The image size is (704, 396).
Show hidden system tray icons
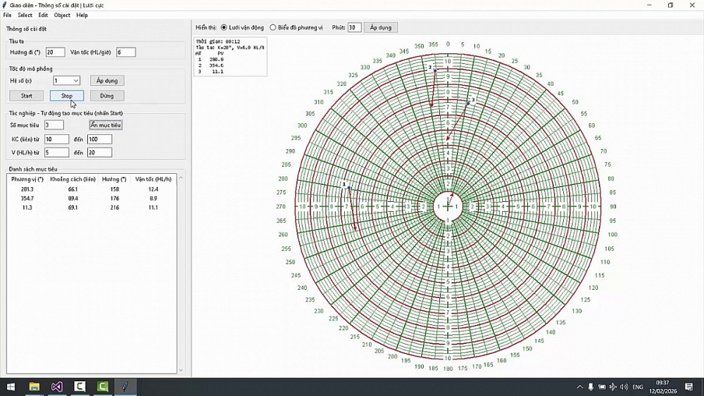(579, 387)
